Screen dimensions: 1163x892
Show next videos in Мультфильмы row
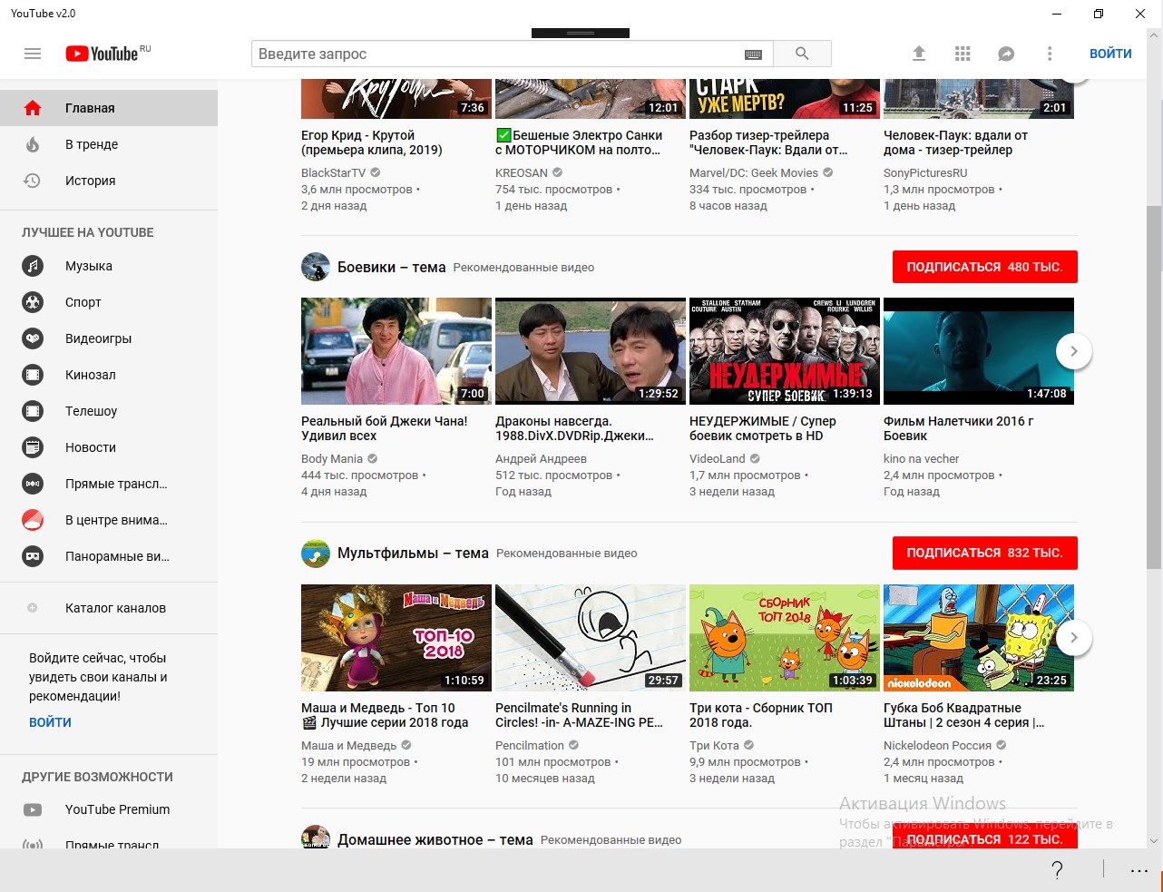(x=1074, y=637)
